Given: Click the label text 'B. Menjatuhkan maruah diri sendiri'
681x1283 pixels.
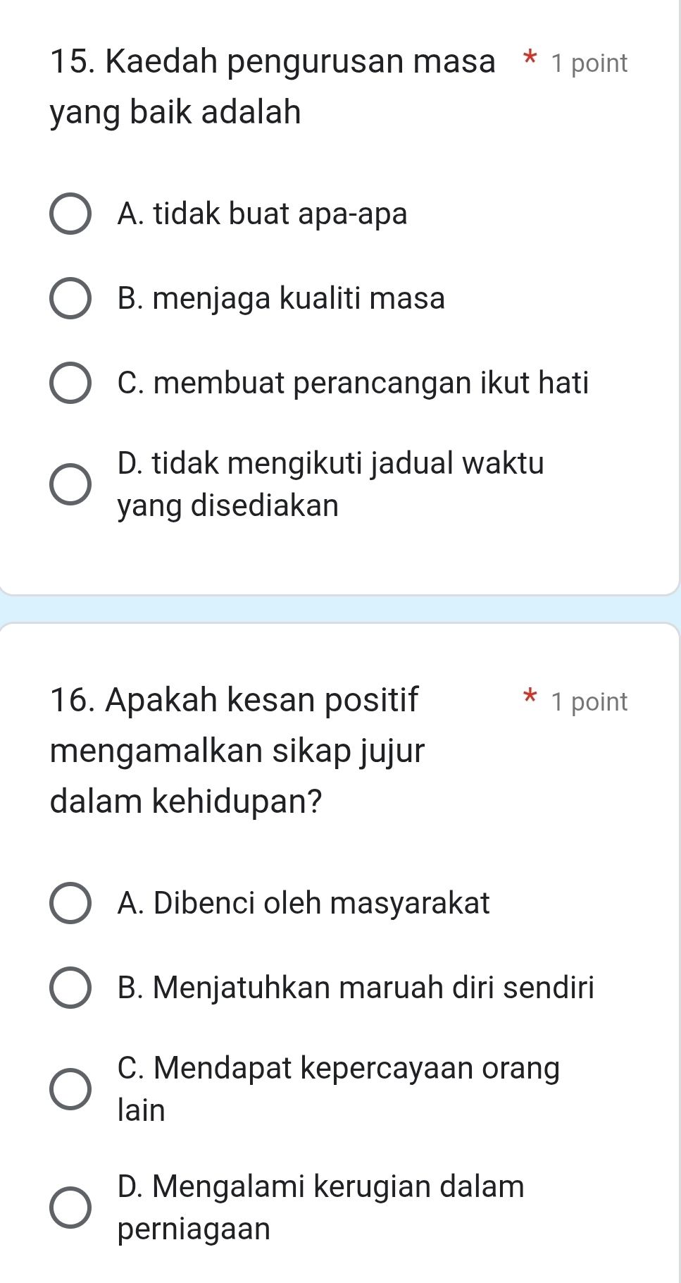Looking at the screenshot, I should (356, 988).
